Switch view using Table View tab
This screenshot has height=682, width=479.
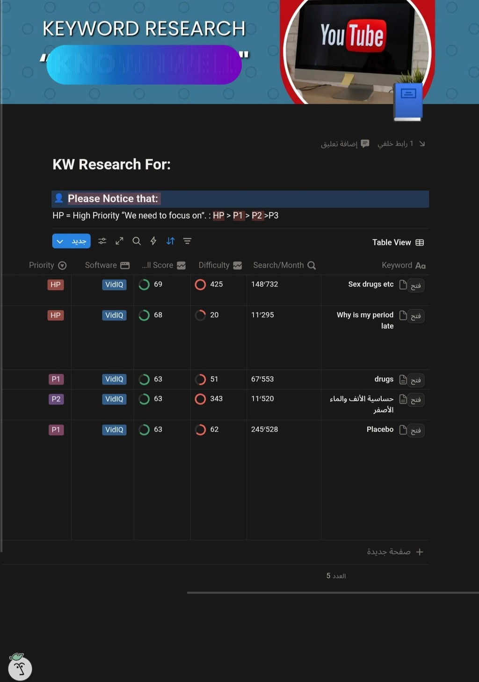[398, 242]
